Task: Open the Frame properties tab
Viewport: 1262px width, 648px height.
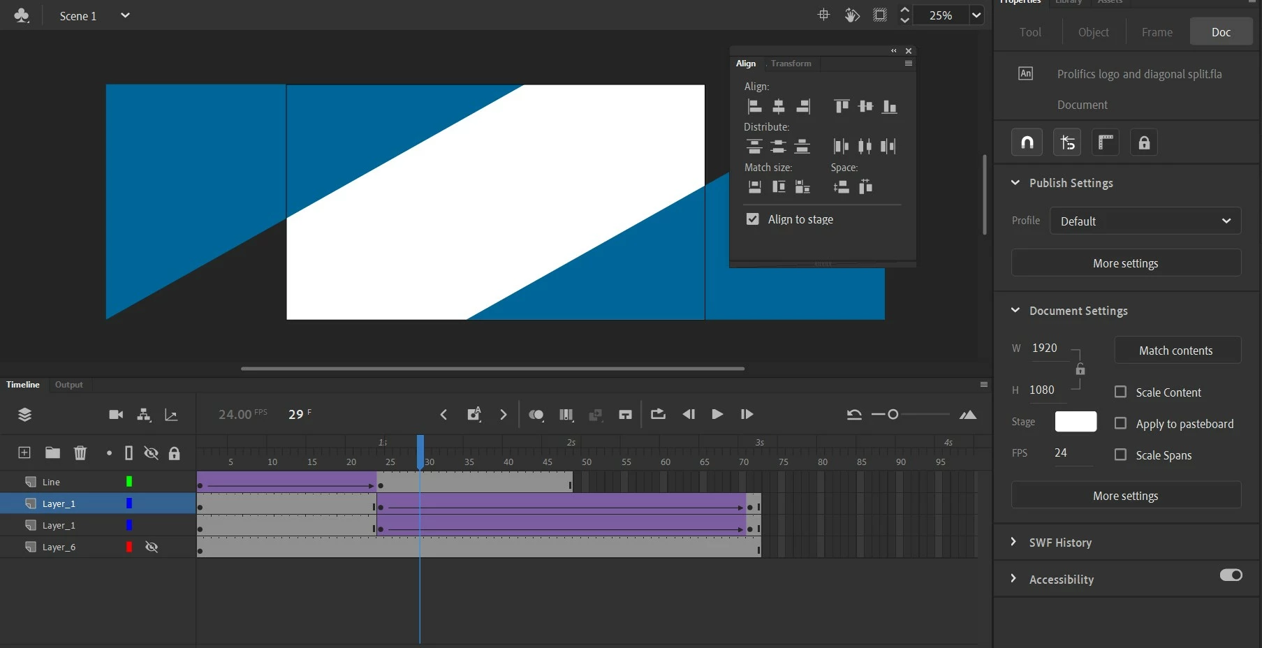Action: tap(1157, 32)
